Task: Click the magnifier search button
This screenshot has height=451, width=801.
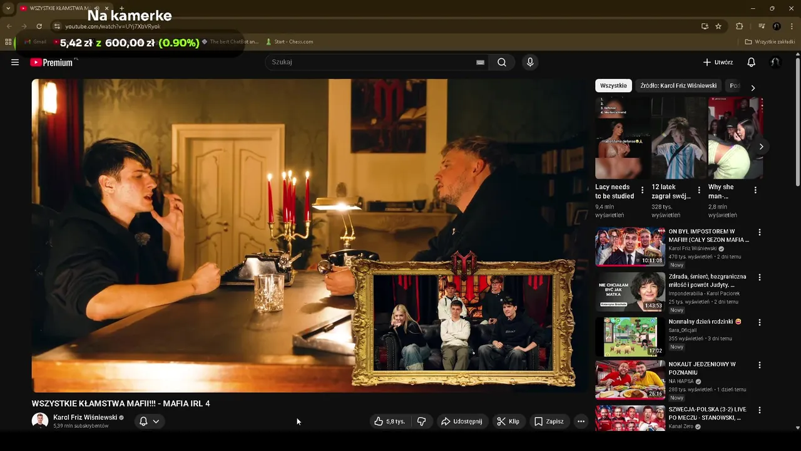Action: pos(502,62)
